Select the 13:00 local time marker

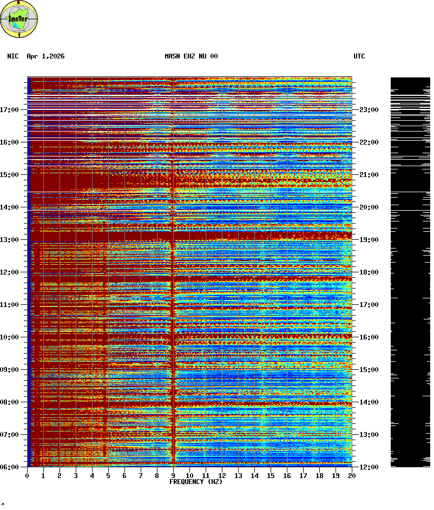[9, 240]
